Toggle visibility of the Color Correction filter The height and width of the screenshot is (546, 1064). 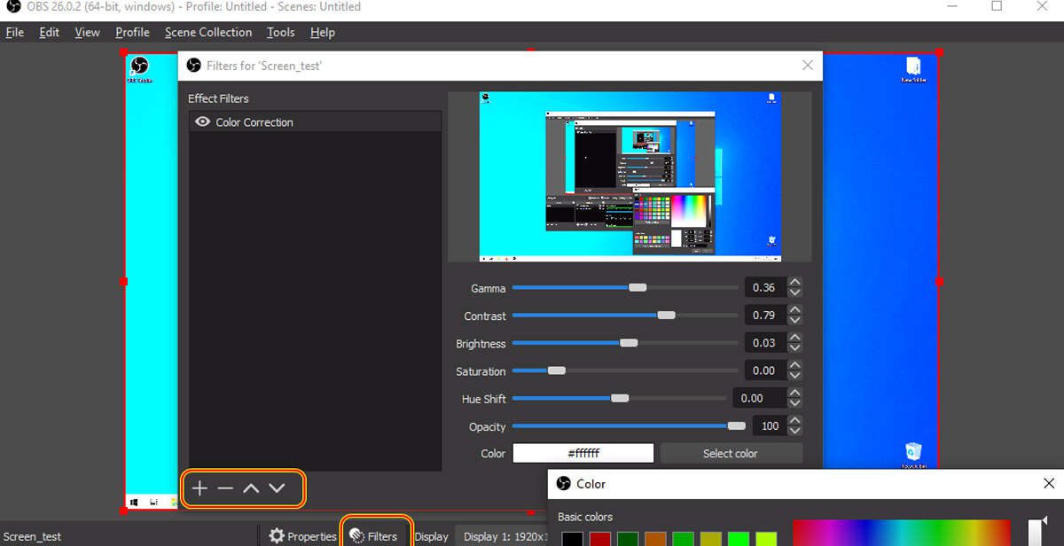201,121
